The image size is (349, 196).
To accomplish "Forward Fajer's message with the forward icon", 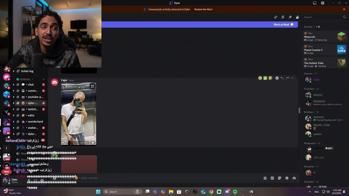I will coord(287,78).
